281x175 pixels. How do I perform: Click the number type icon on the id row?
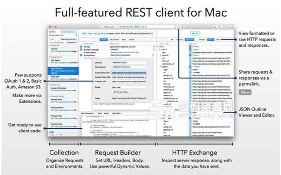tap(190, 72)
